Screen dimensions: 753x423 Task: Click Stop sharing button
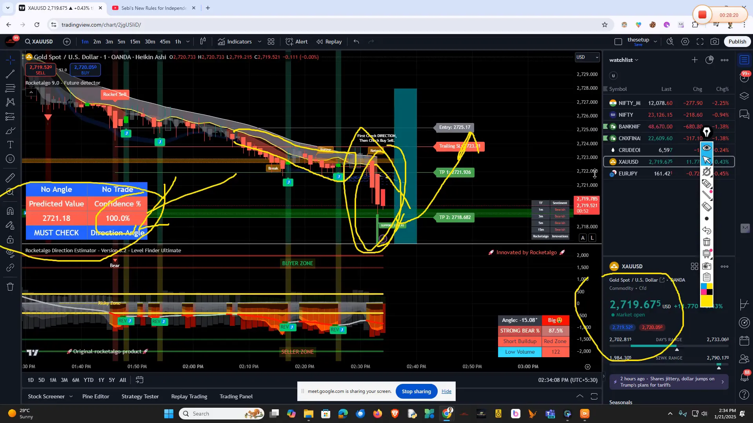pos(417,391)
